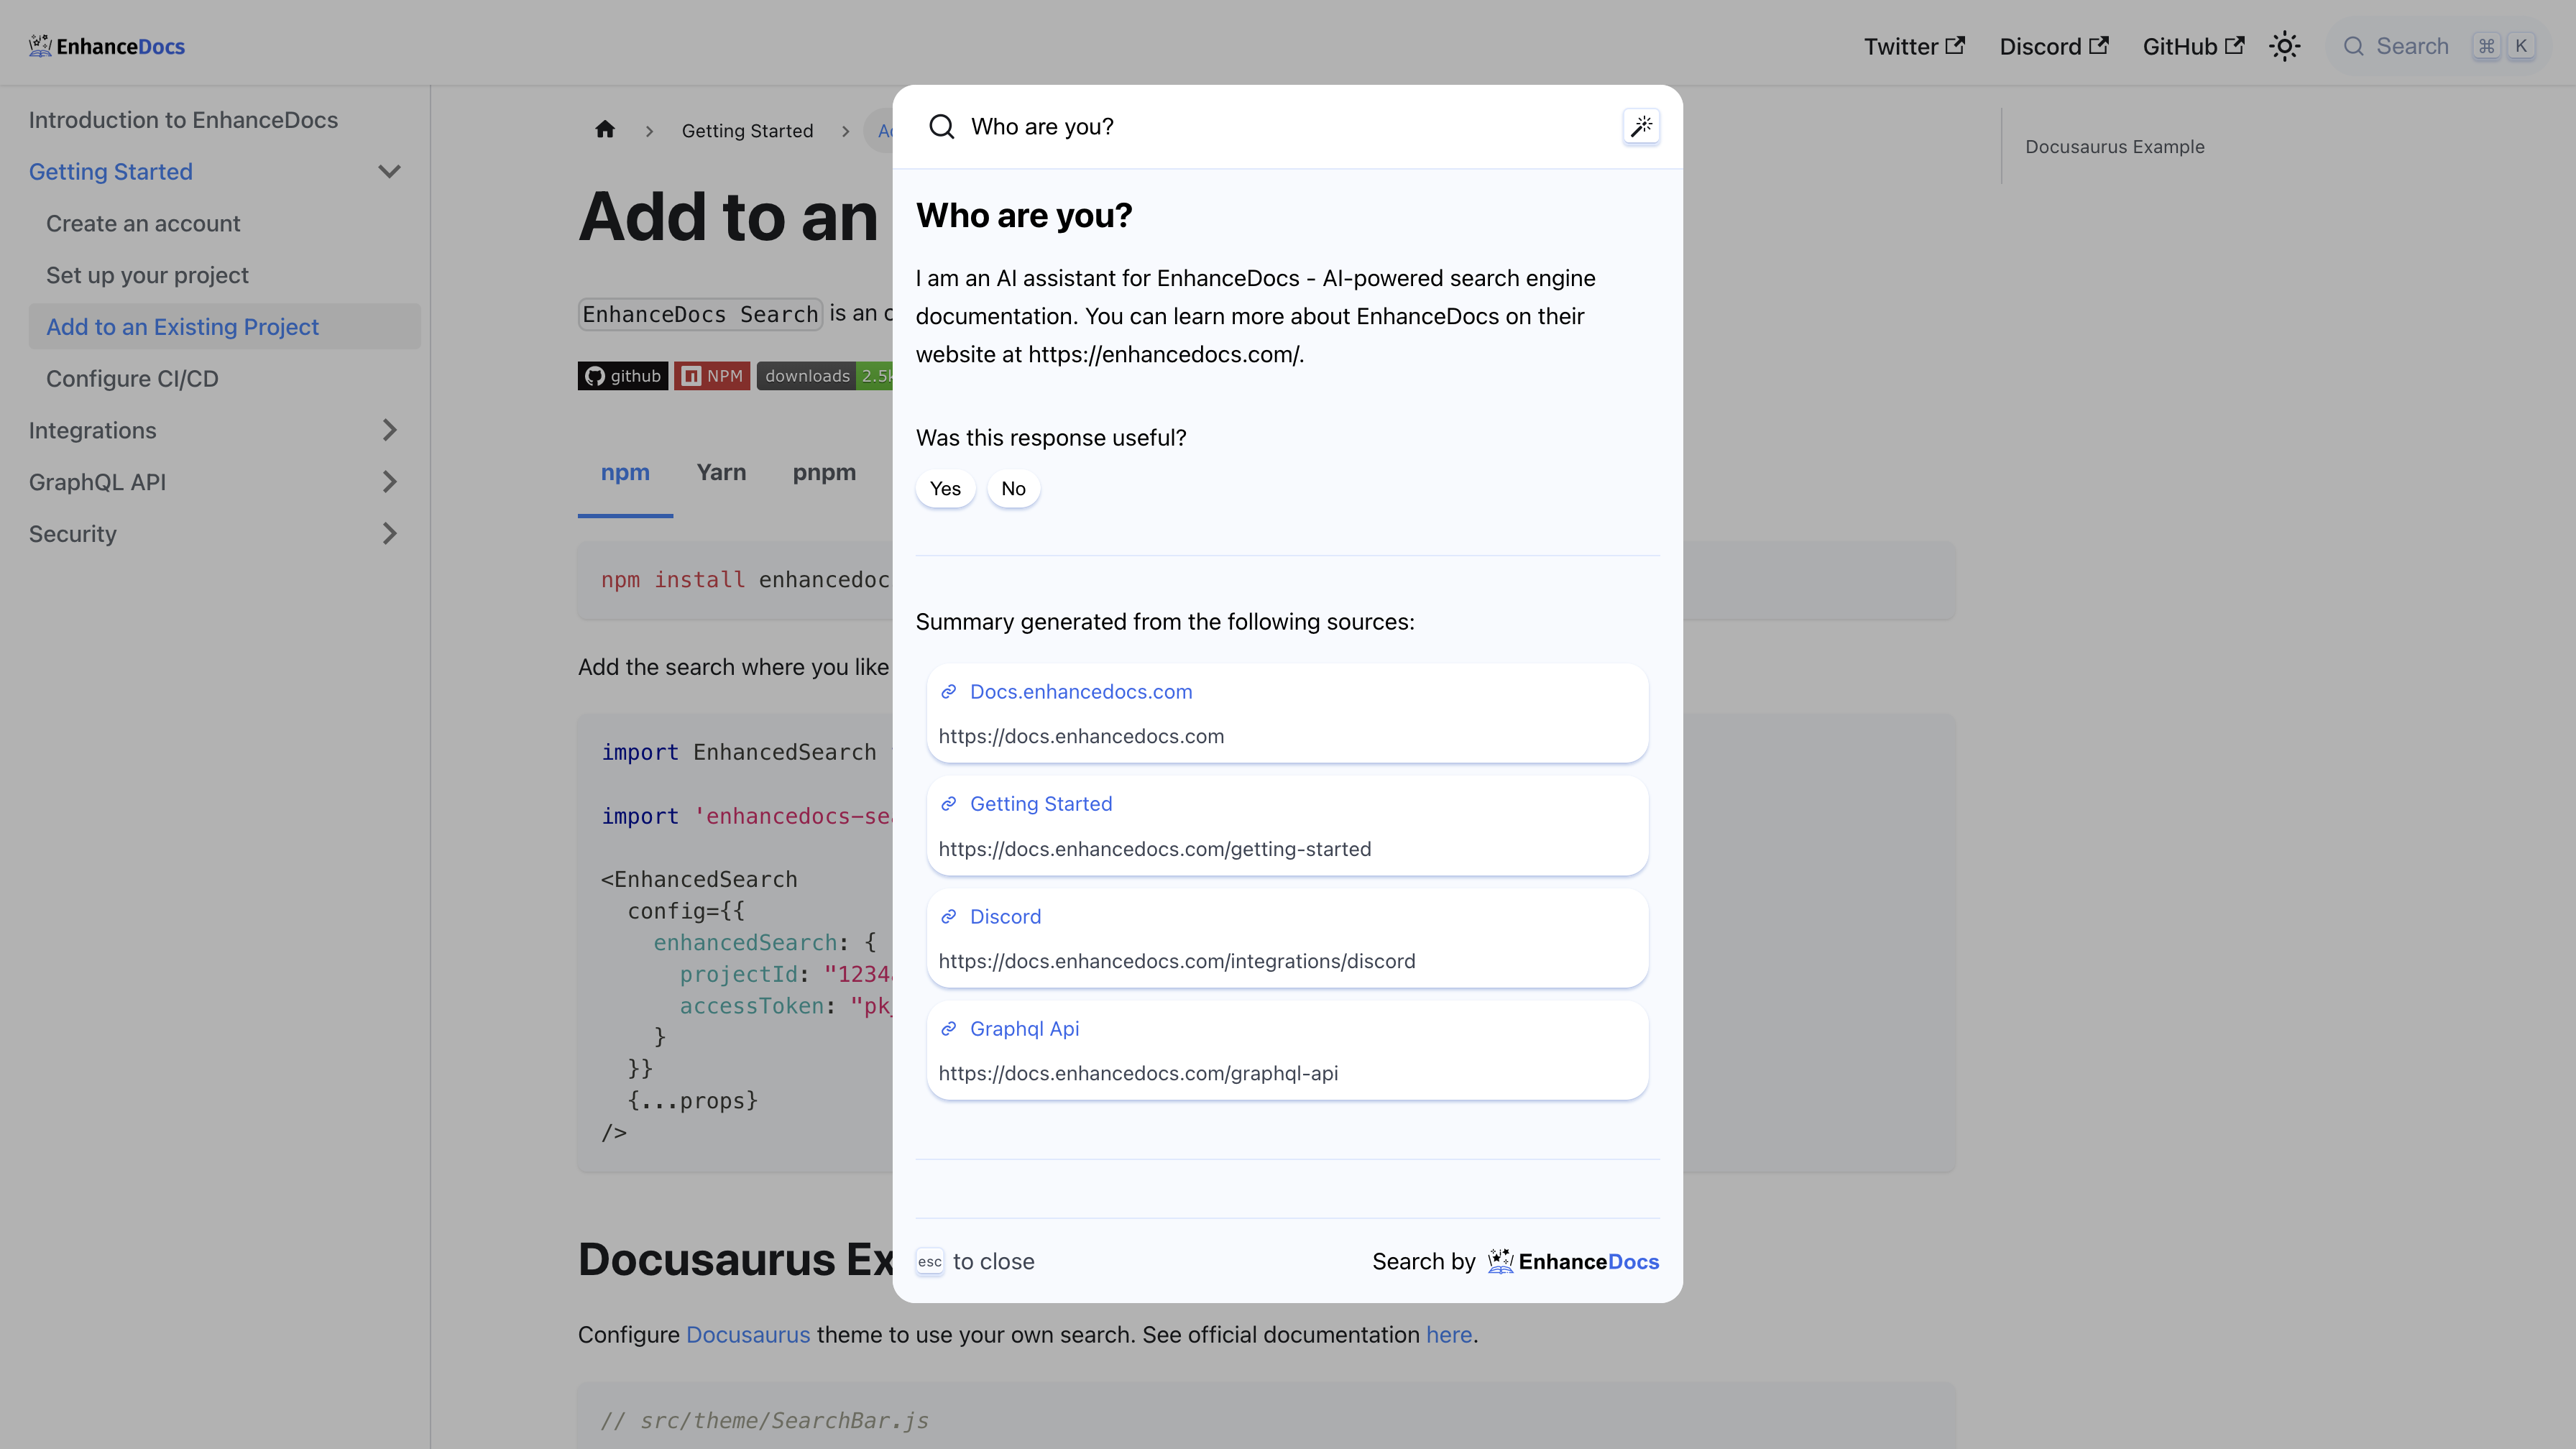Switch to the pnpm tab
The height and width of the screenshot is (1449, 2576).
pyautogui.click(x=824, y=473)
